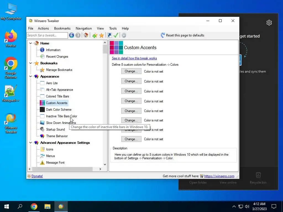Click Reset this page to defaults
Screen dimensions: 283x212
click(182, 35)
